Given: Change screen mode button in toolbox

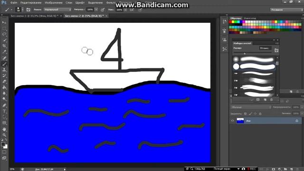Looking at the screenshot, I should click(x=4, y=158).
